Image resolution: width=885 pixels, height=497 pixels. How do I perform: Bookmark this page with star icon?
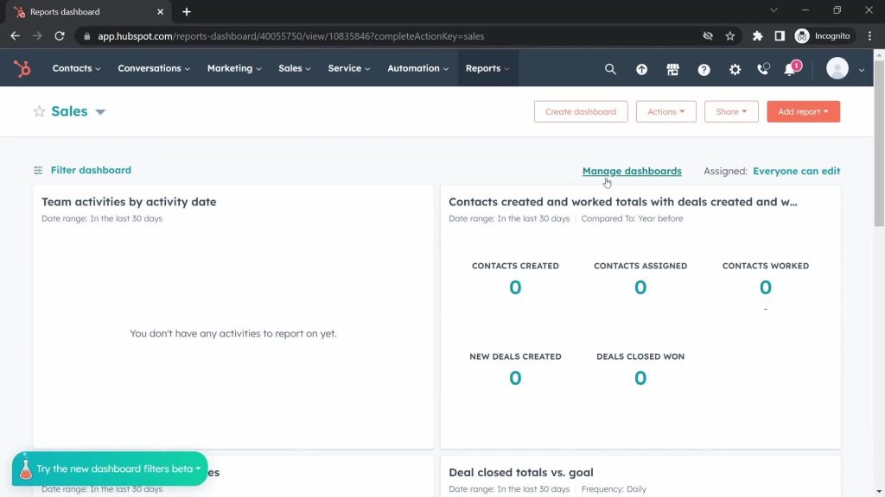[x=730, y=36]
